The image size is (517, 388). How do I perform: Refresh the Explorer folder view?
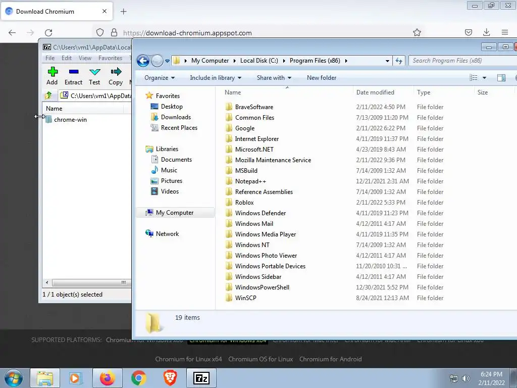pyautogui.click(x=399, y=61)
